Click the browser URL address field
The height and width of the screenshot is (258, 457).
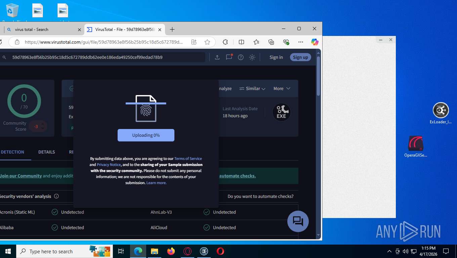[103, 42]
